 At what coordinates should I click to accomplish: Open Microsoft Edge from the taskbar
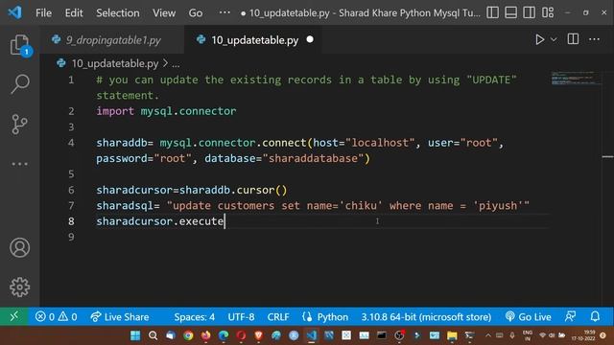pos(224,335)
